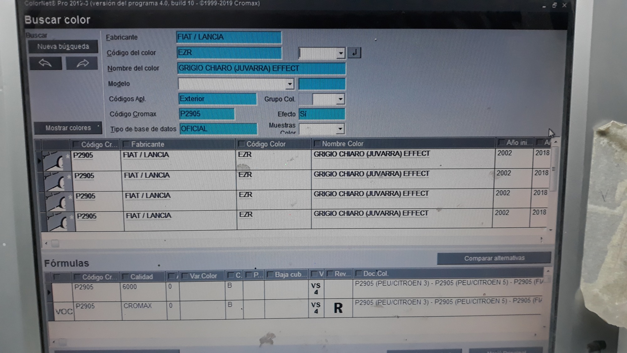Click the large R revision icon in formulas
This screenshot has width=627, height=353.
pyautogui.click(x=338, y=308)
